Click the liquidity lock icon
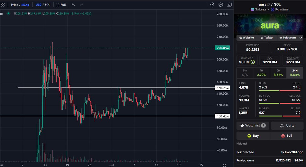Screen dimensions: 306x167 [253, 62]
